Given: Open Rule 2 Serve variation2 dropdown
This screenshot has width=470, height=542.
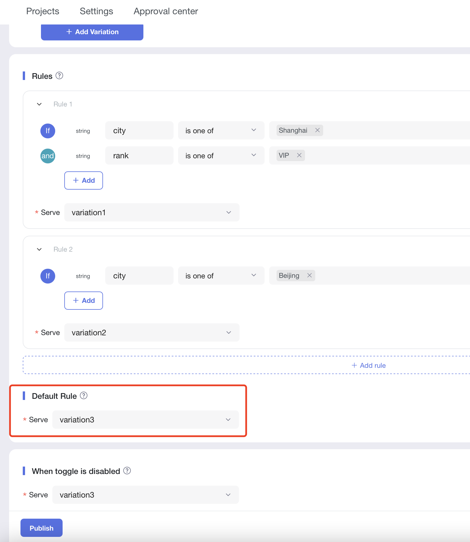Looking at the screenshot, I should point(152,332).
